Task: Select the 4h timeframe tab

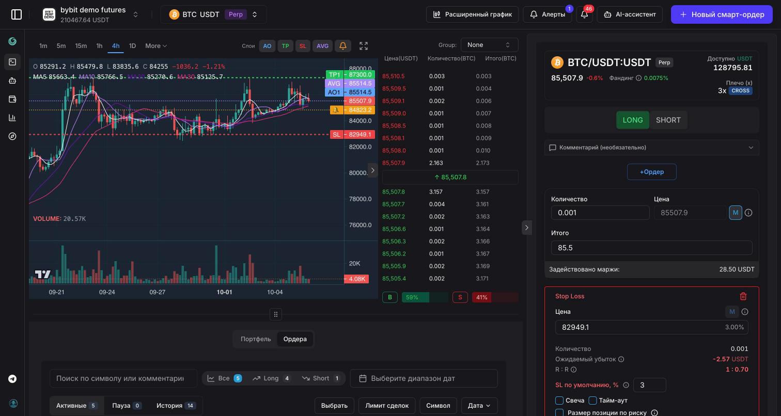Action: (x=116, y=46)
